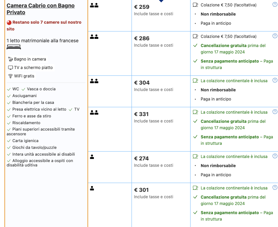Image resolution: width=278 pixels, height=227 pixels.
Task: Click the coffee cup icon in the €304 row
Action: point(195,81)
